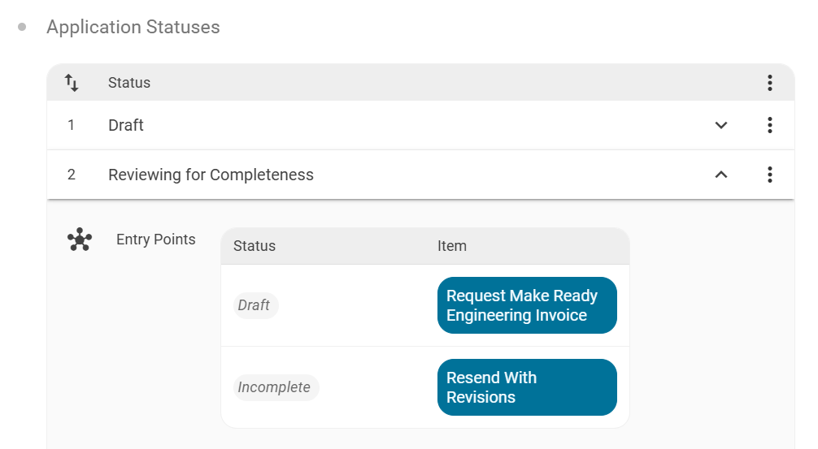The image size is (818, 449).
Task: Click the Draft status row name
Action: point(126,125)
